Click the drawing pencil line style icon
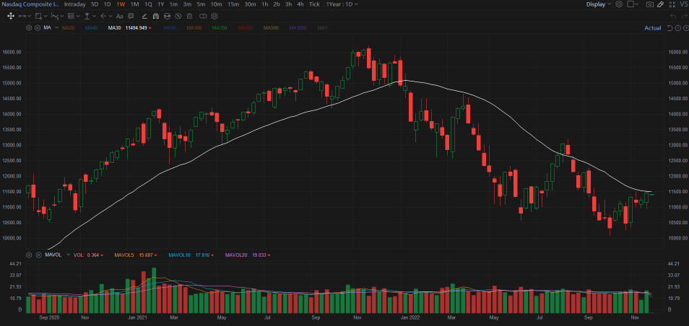 click(x=144, y=17)
